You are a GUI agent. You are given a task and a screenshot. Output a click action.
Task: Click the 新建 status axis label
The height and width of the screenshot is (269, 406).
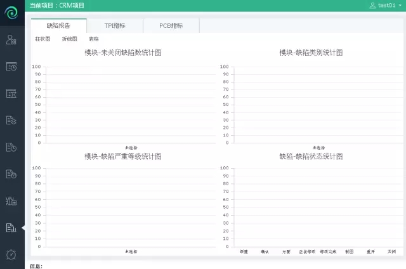(244, 252)
